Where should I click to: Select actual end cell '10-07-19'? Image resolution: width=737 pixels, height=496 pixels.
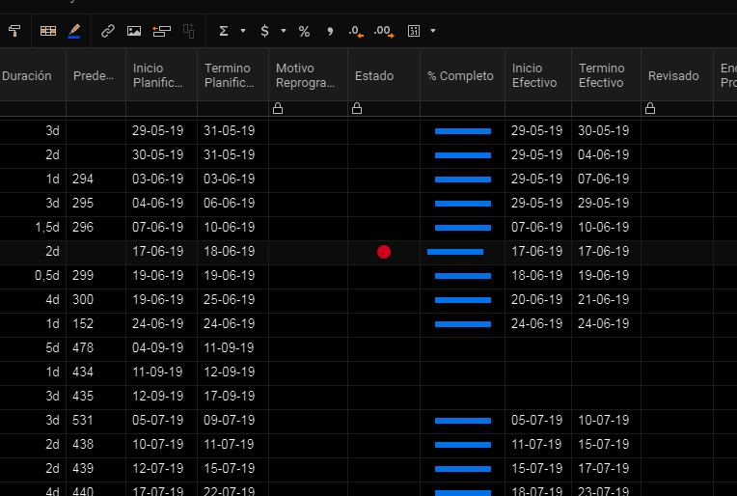pos(607,421)
